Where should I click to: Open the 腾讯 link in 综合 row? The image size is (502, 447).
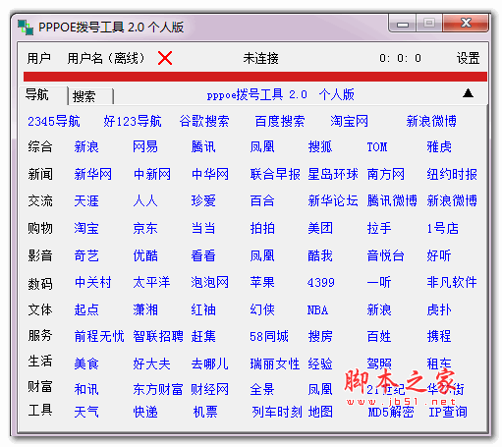pos(203,146)
